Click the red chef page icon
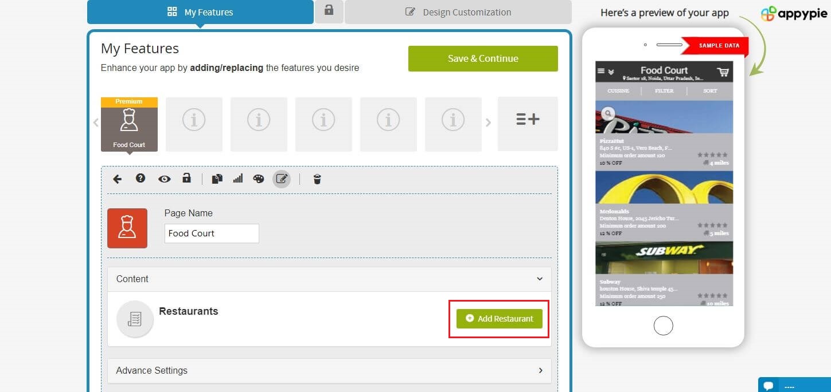 tap(127, 228)
